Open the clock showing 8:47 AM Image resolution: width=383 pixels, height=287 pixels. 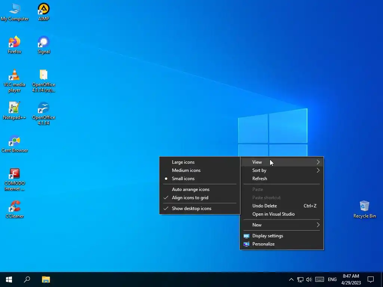(351, 280)
